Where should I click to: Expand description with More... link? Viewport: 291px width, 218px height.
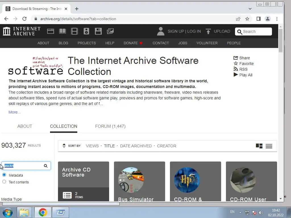pyautogui.click(x=15, y=112)
